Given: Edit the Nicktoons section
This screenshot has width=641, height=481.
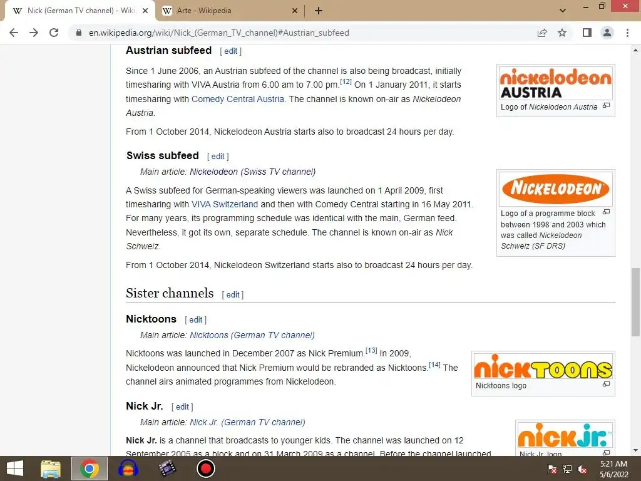Looking at the screenshot, I should pos(195,320).
